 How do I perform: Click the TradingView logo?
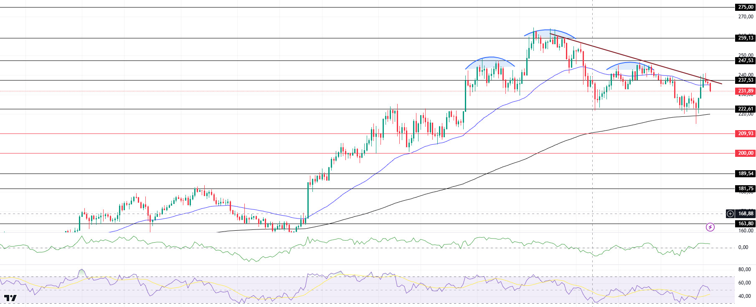point(10,298)
